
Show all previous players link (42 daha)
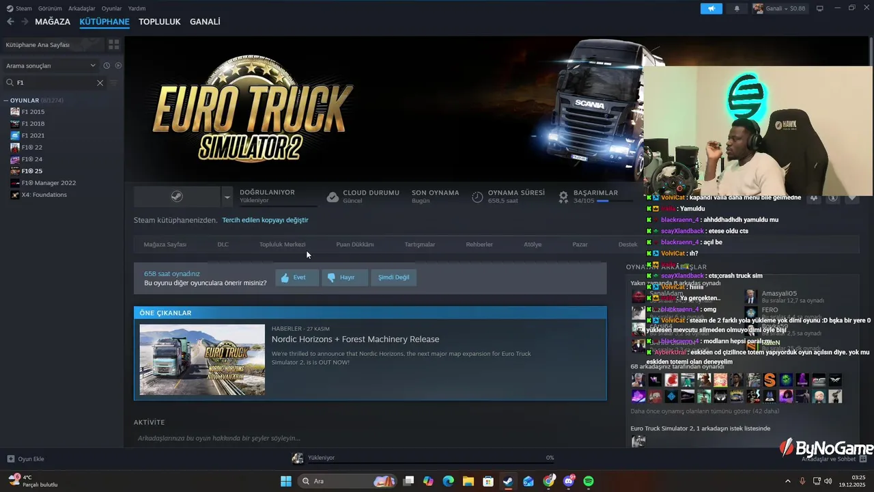[x=705, y=411]
